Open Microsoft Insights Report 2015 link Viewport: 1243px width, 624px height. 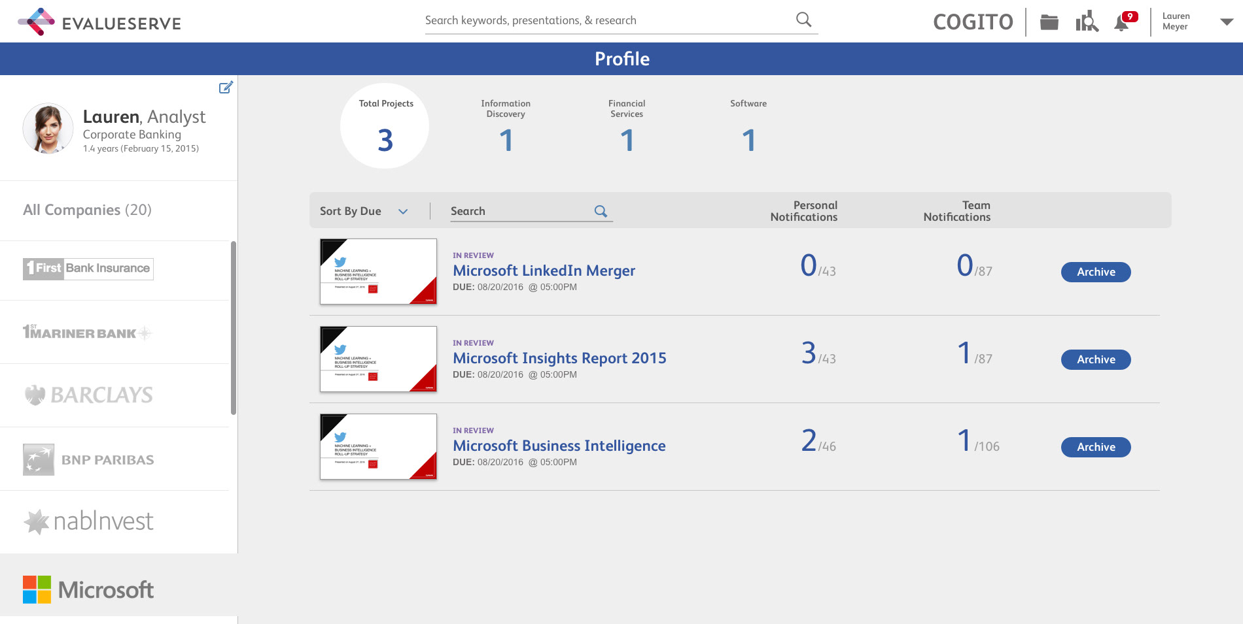point(559,358)
